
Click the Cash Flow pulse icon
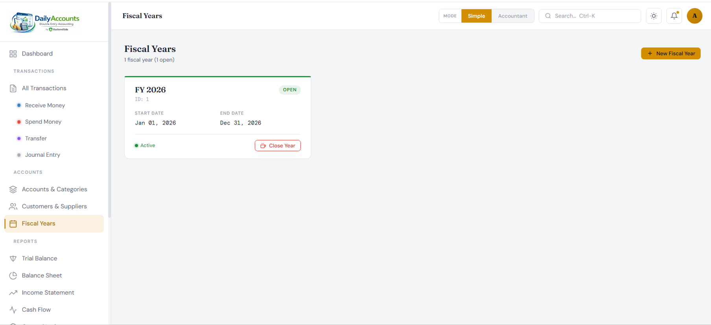[x=13, y=310]
